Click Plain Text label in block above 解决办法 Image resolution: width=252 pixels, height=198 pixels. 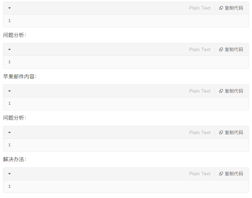coord(200,133)
